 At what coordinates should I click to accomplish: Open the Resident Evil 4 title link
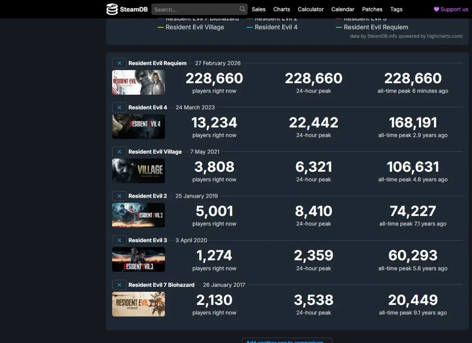148,107
